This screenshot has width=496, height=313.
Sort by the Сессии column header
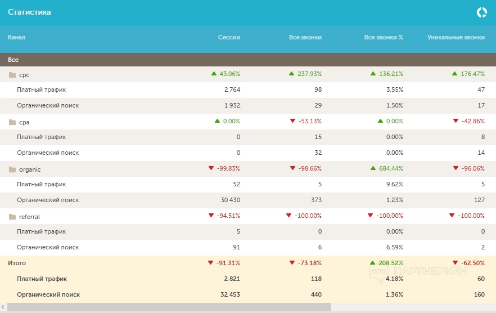click(x=229, y=38)
